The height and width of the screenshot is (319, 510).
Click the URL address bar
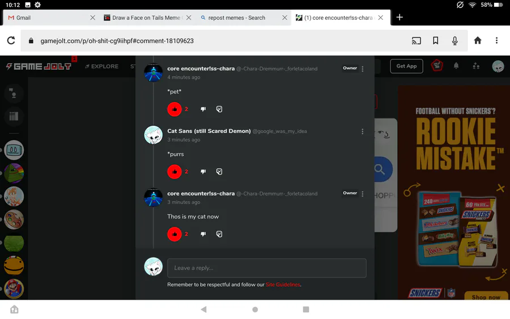coord(244,41)
